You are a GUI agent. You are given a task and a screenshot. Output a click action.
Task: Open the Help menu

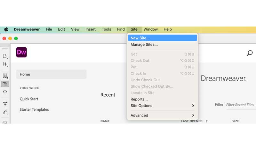[168, 29]
